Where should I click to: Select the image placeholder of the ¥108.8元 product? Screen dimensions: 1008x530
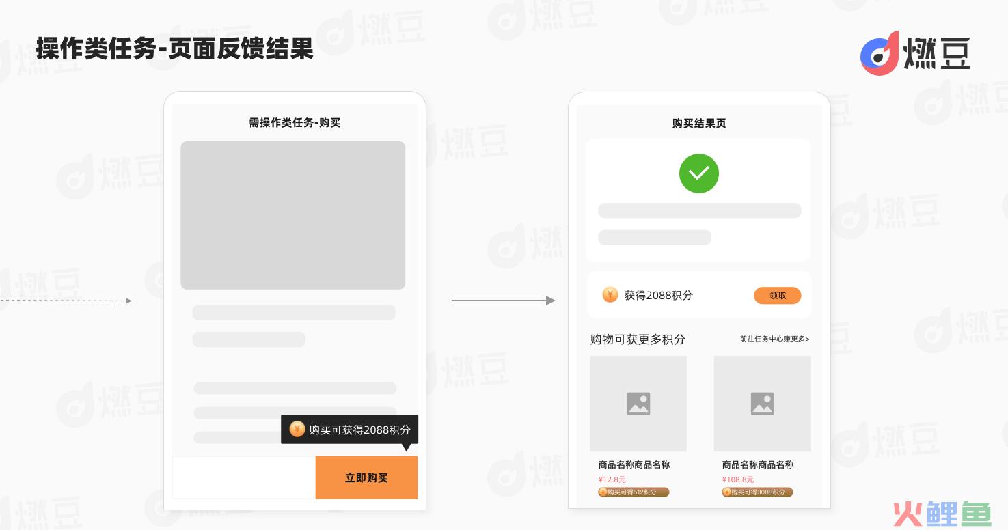[x=762, y=404]
